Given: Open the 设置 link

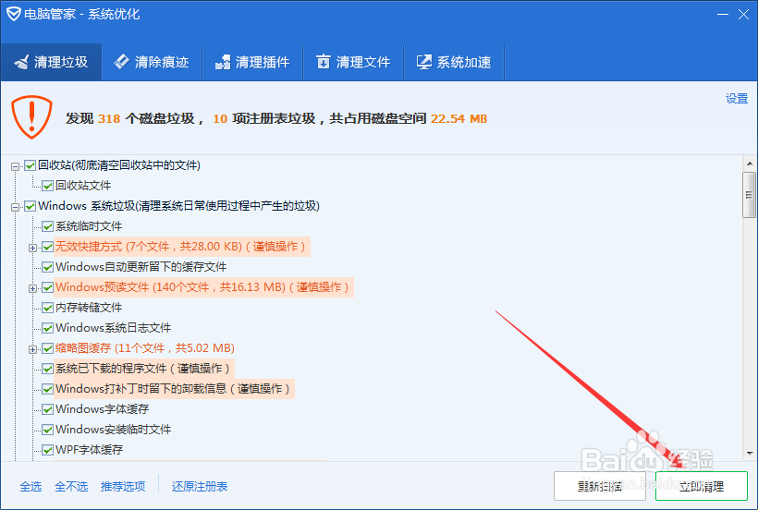Looking at the screenshot, I should click(x=737, y=99).
